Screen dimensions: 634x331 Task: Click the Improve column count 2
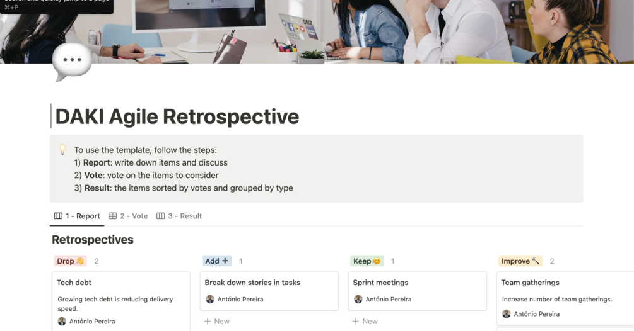pyautogui.click(x=552, y=261)
